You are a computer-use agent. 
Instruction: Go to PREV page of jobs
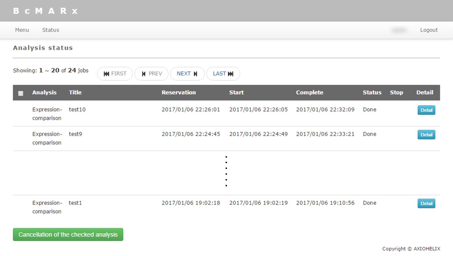point(151,74)
